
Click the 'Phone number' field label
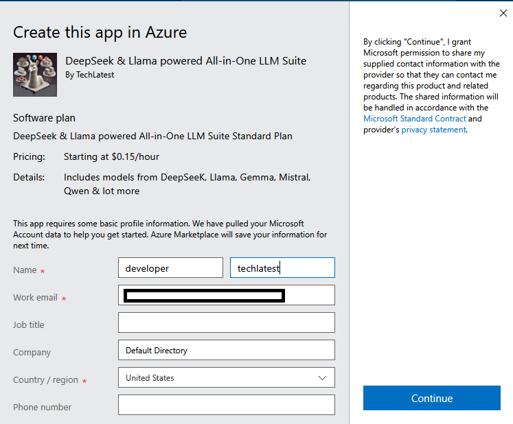42,408
